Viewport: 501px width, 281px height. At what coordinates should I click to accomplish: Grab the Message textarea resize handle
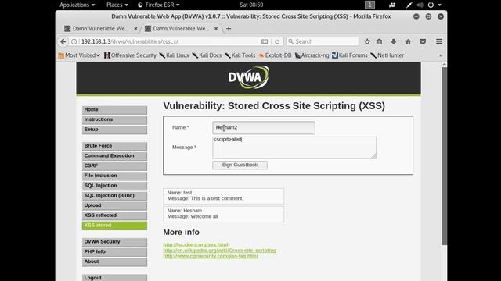coord(373,156)
